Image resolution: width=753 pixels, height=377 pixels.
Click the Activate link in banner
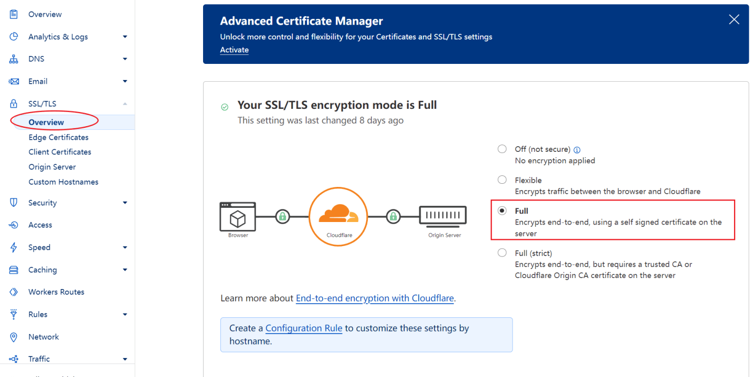coord(234,50)
